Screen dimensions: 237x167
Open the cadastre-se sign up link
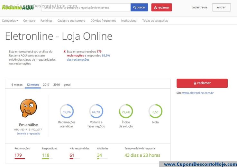coord(199,7)
